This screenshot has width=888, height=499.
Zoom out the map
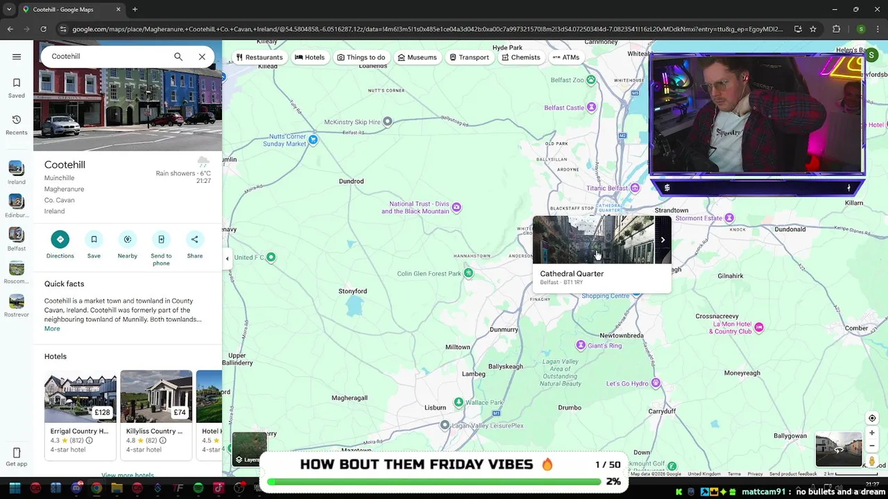point(872,446)
